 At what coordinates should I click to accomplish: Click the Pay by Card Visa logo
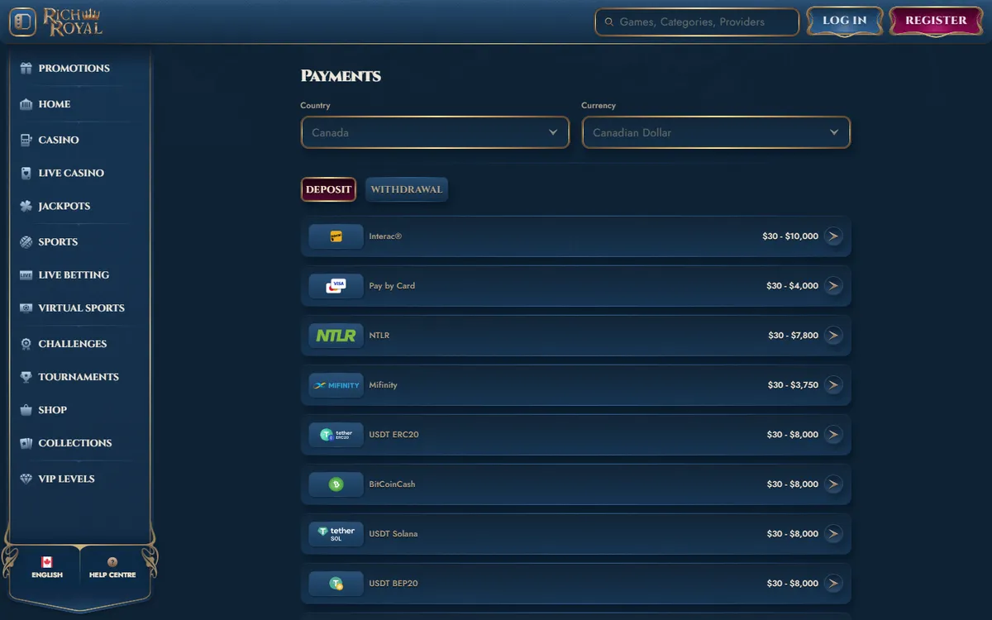[x=336, y=286]
